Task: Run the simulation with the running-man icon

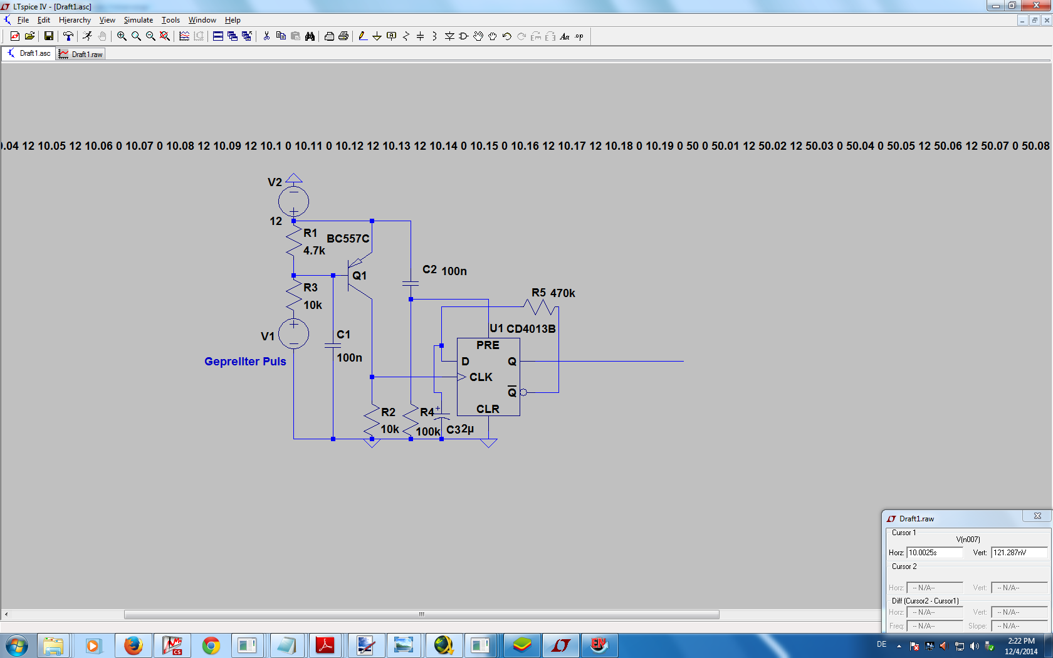Action: click(x=87, y=36)
